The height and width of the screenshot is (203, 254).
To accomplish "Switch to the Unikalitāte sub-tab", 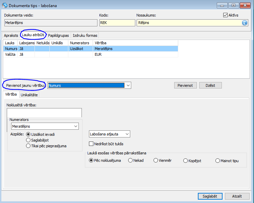I will click(x=29, y=95).
